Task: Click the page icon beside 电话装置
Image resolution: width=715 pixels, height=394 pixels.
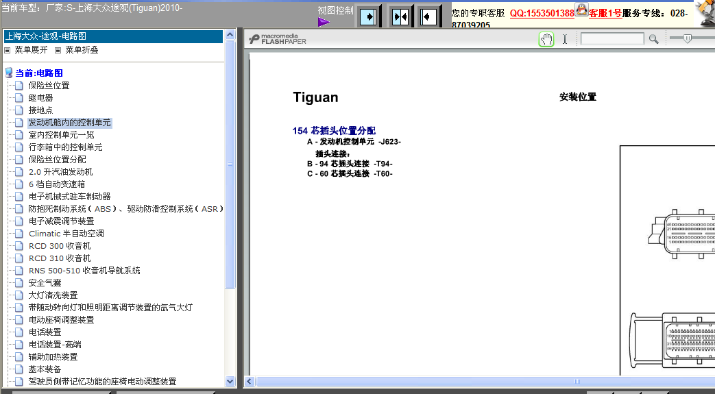Action: tap(19, 332)
